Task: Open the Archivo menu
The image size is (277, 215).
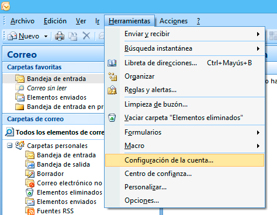Action: pos(22,21)
